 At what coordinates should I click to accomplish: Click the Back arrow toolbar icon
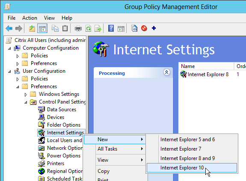(x=9, y=28)
